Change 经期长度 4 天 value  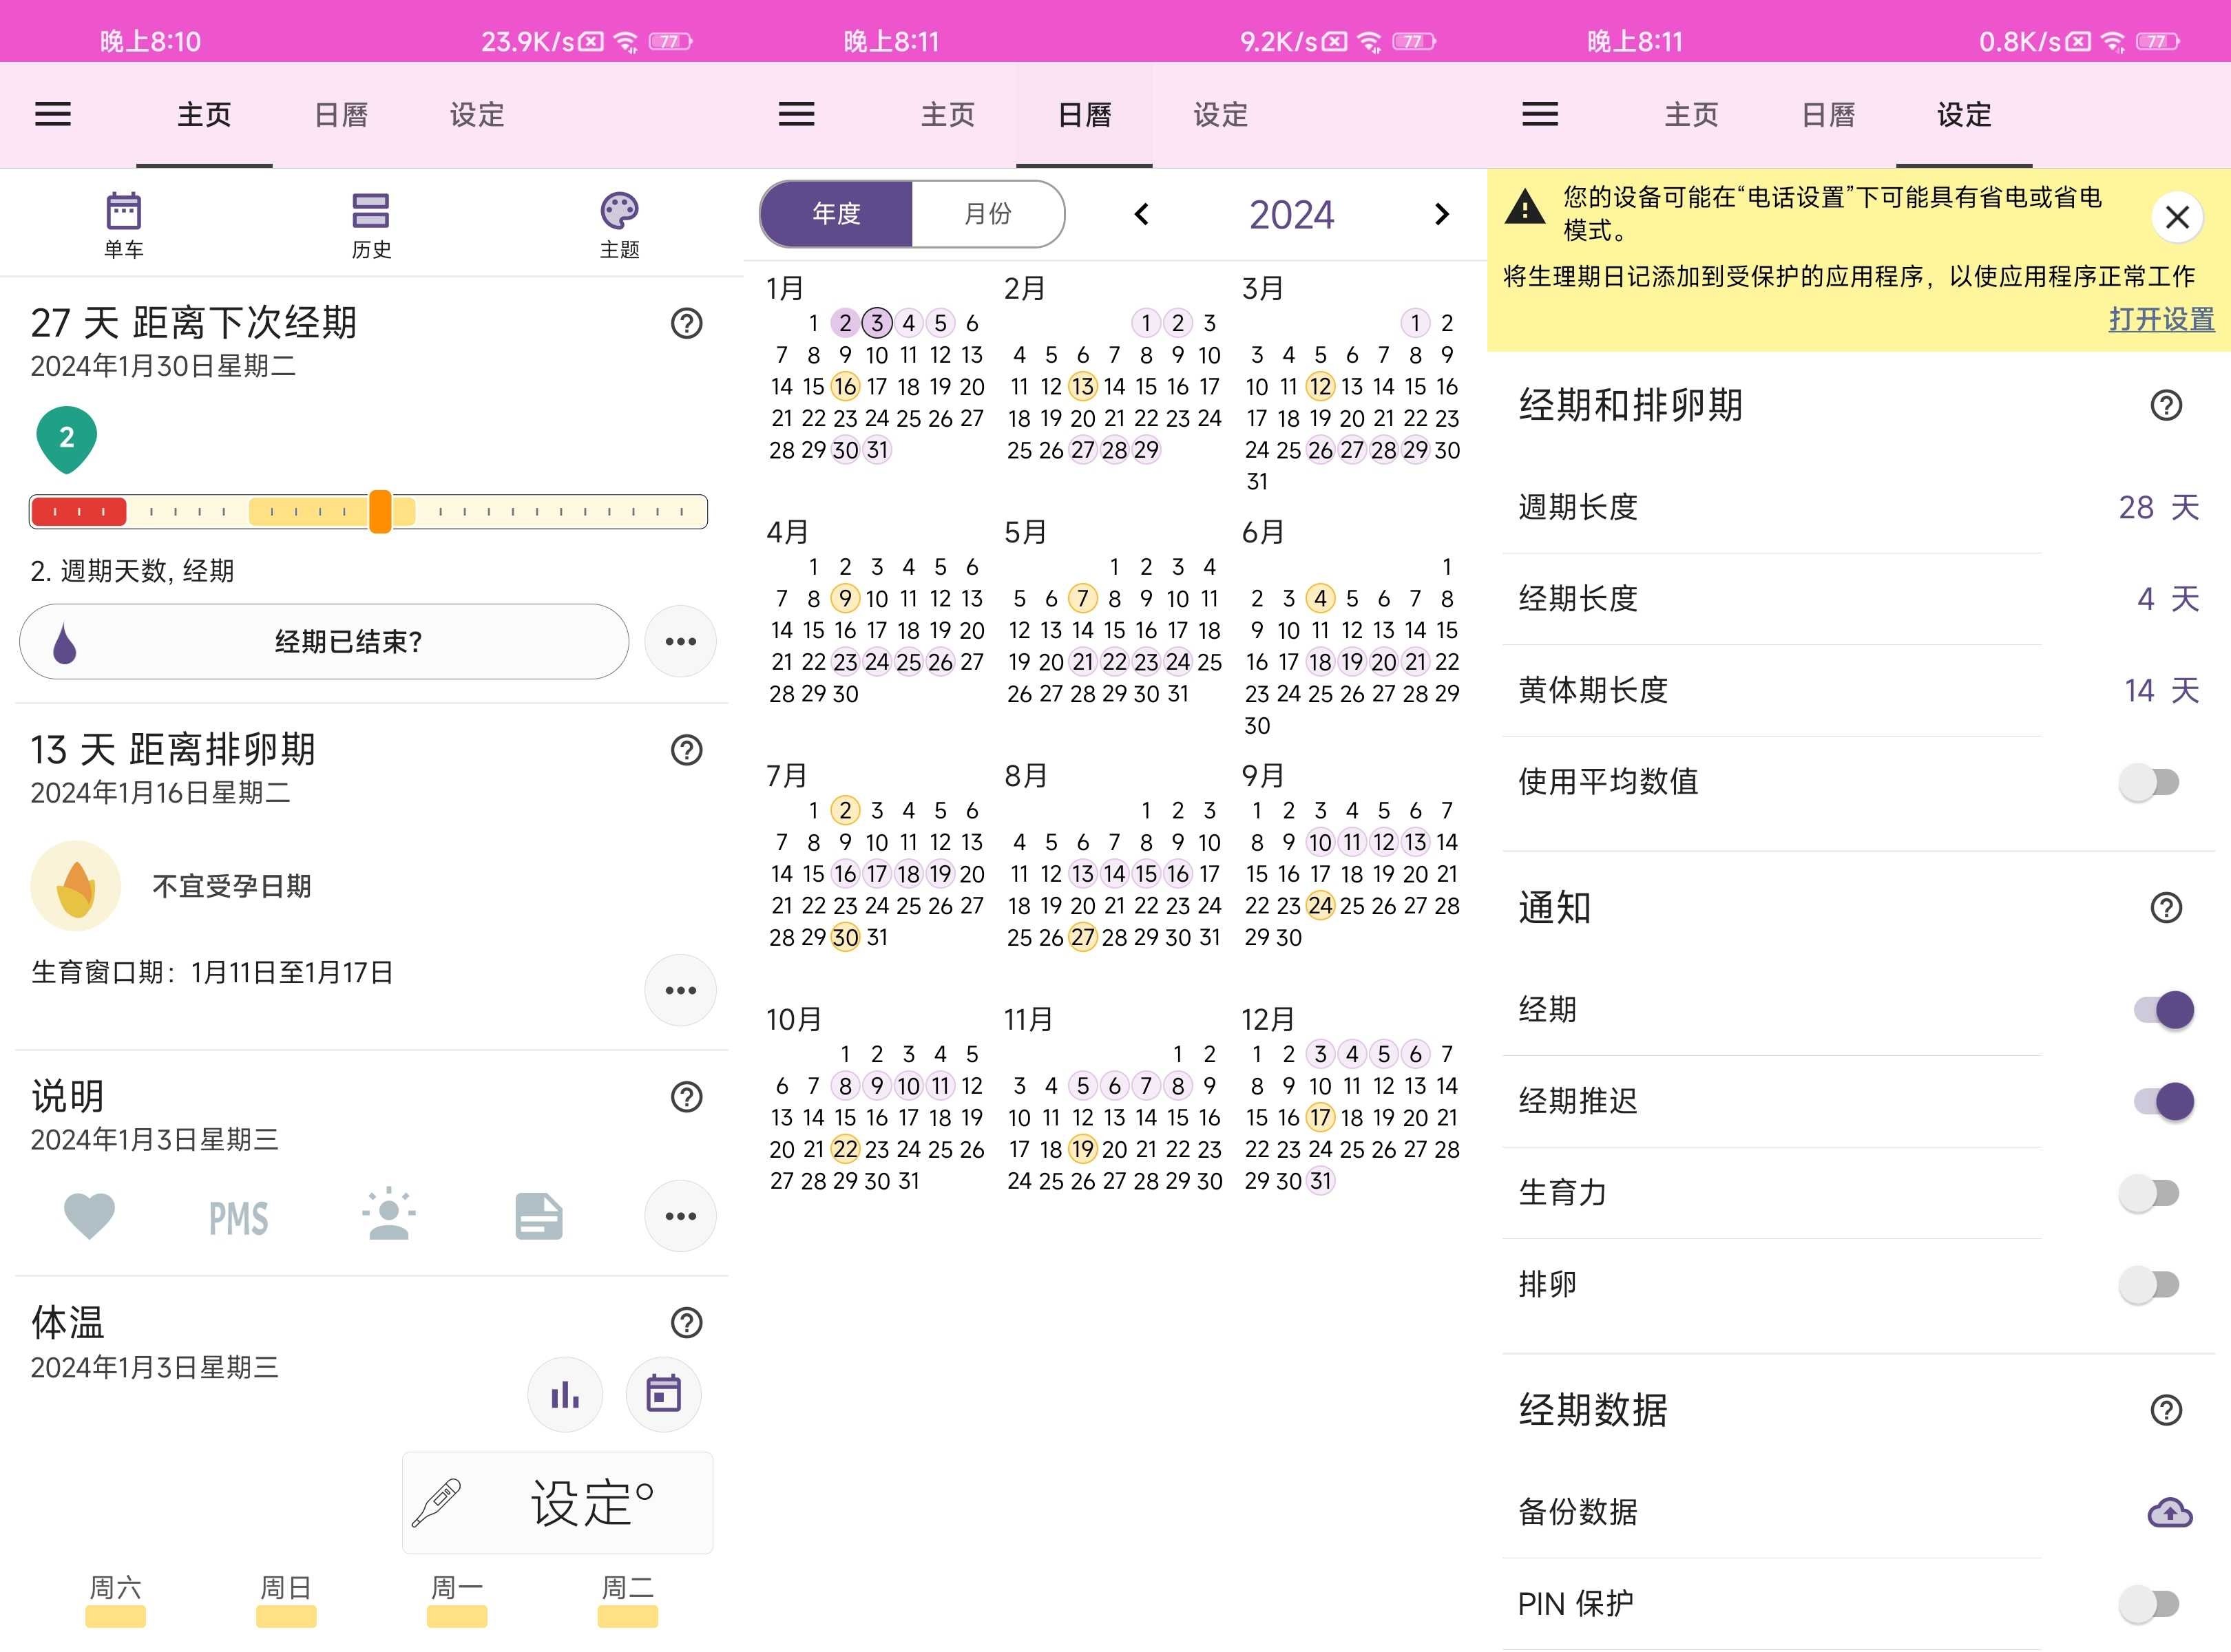(x=2167, y=599)
